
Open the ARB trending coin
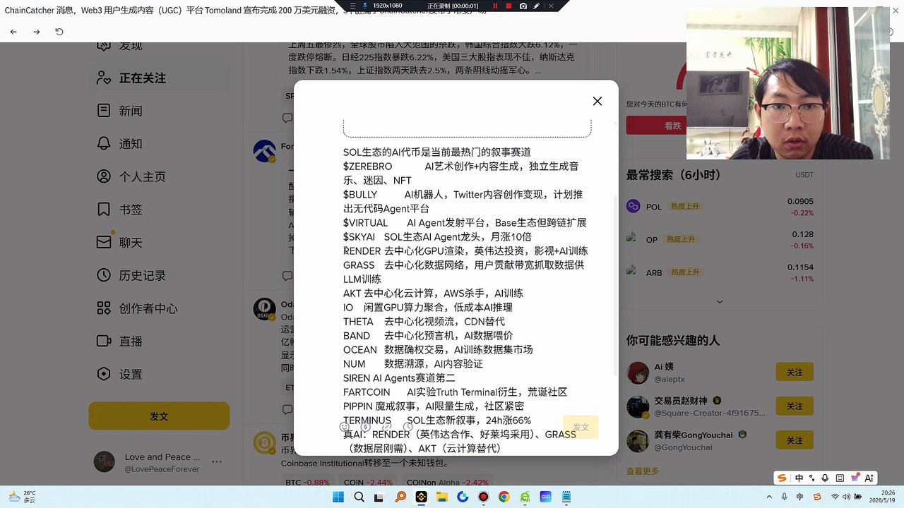(720, 272)
